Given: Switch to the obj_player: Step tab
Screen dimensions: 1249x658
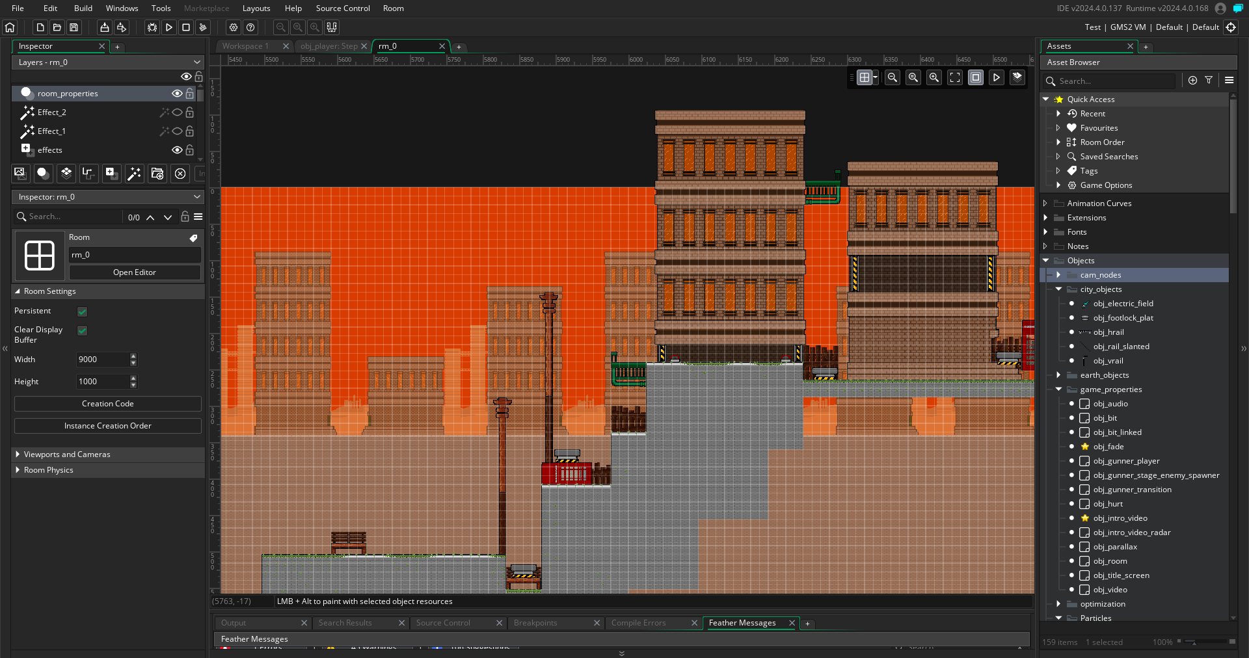Looking at the screenshot, I should [329, 46].
